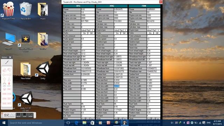Click FBM Weight value field
Viewport: 224px width, 126px height.
point(154,107)
